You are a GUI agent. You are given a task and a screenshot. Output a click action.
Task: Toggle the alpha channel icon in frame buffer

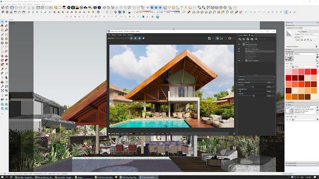click(x=144, y=38)
